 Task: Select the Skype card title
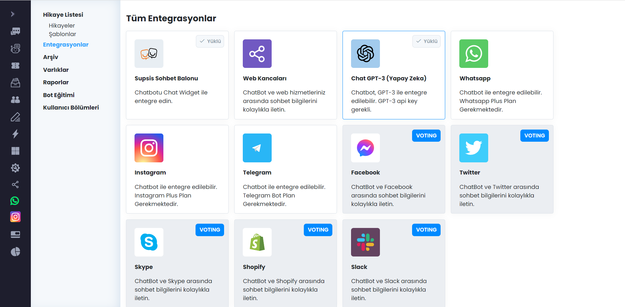(x=144, y=267)
